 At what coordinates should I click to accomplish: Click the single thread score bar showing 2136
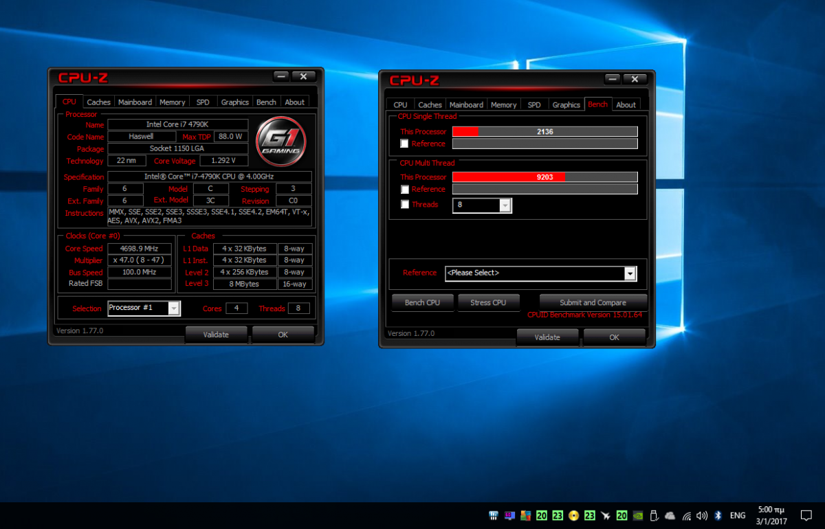click(x=544, y=131)
